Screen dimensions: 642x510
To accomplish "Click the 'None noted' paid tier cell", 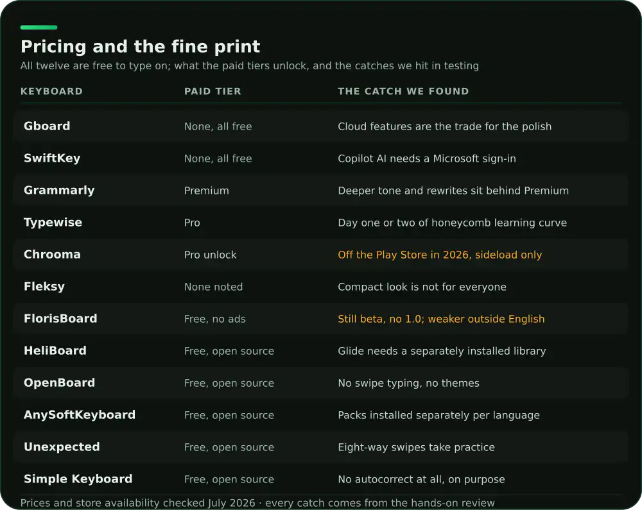I will click(213, 287).
